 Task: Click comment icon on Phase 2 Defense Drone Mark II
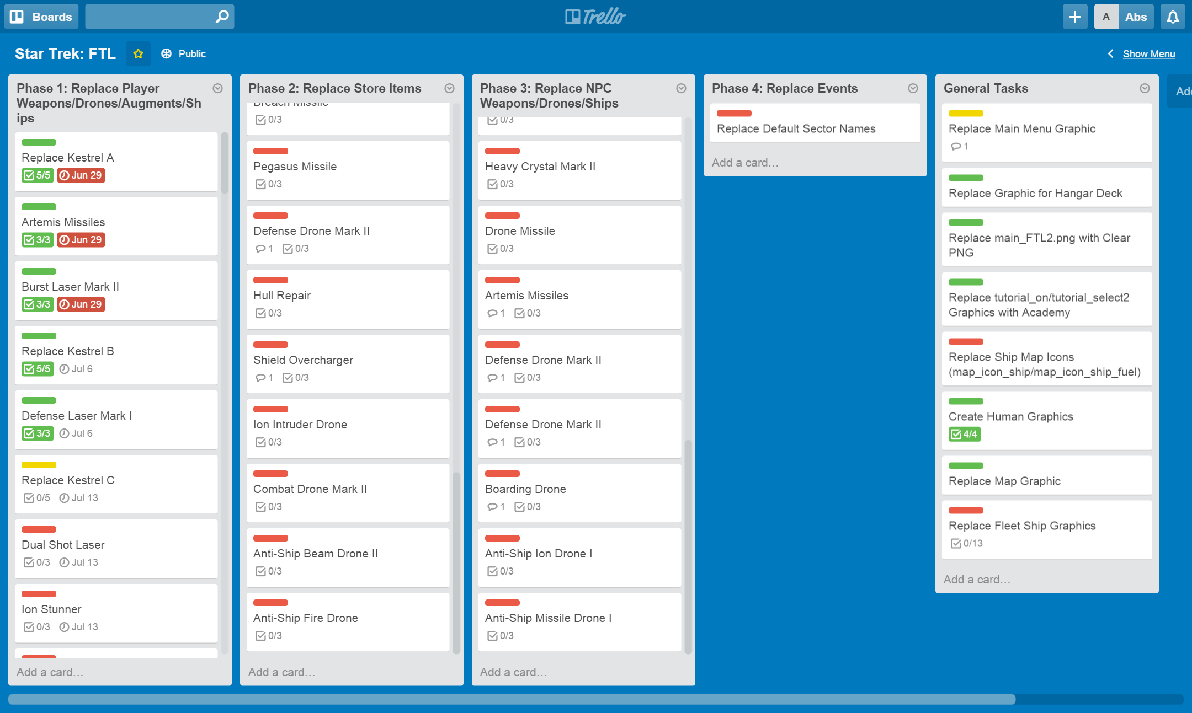[260, 249]
